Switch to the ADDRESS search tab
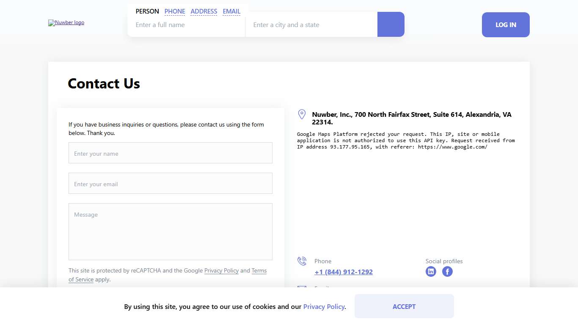 [204, 11]
